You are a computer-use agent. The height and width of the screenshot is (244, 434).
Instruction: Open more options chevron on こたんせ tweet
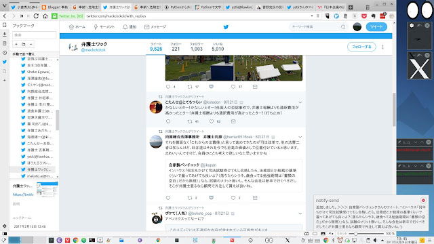point(300,102)
